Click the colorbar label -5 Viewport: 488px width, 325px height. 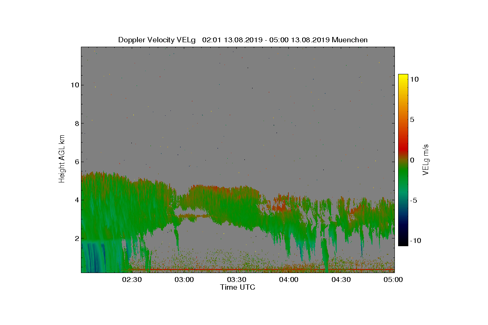click(414, 200)
